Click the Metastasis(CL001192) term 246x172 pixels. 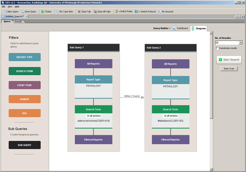(x=171, y=121)
